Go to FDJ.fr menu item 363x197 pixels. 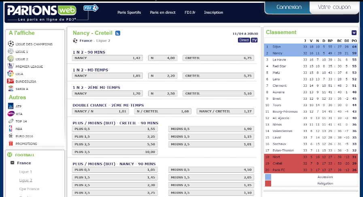tap(190, 13)
